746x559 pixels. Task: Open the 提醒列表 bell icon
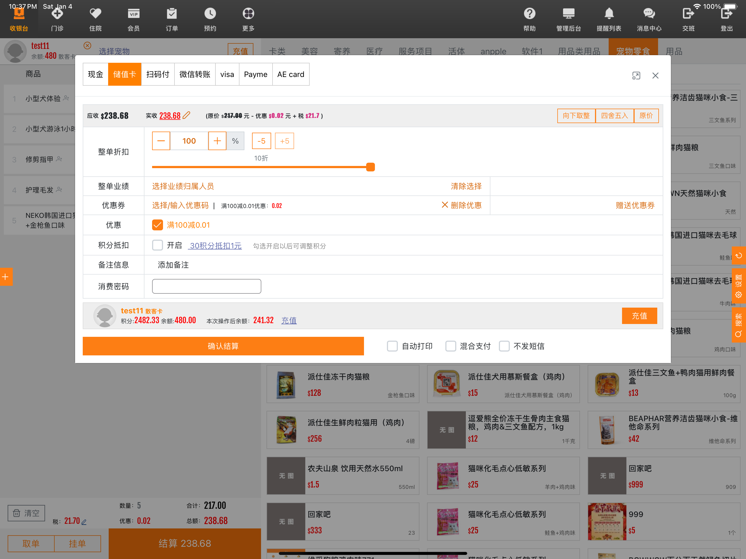(x=609, y=19)
